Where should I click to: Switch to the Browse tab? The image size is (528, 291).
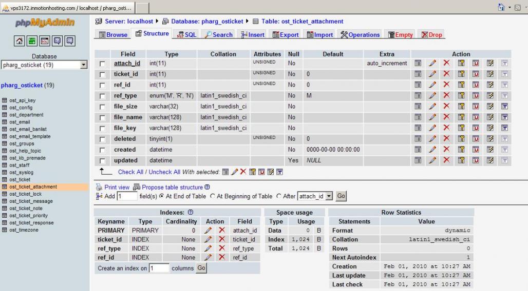113,35
